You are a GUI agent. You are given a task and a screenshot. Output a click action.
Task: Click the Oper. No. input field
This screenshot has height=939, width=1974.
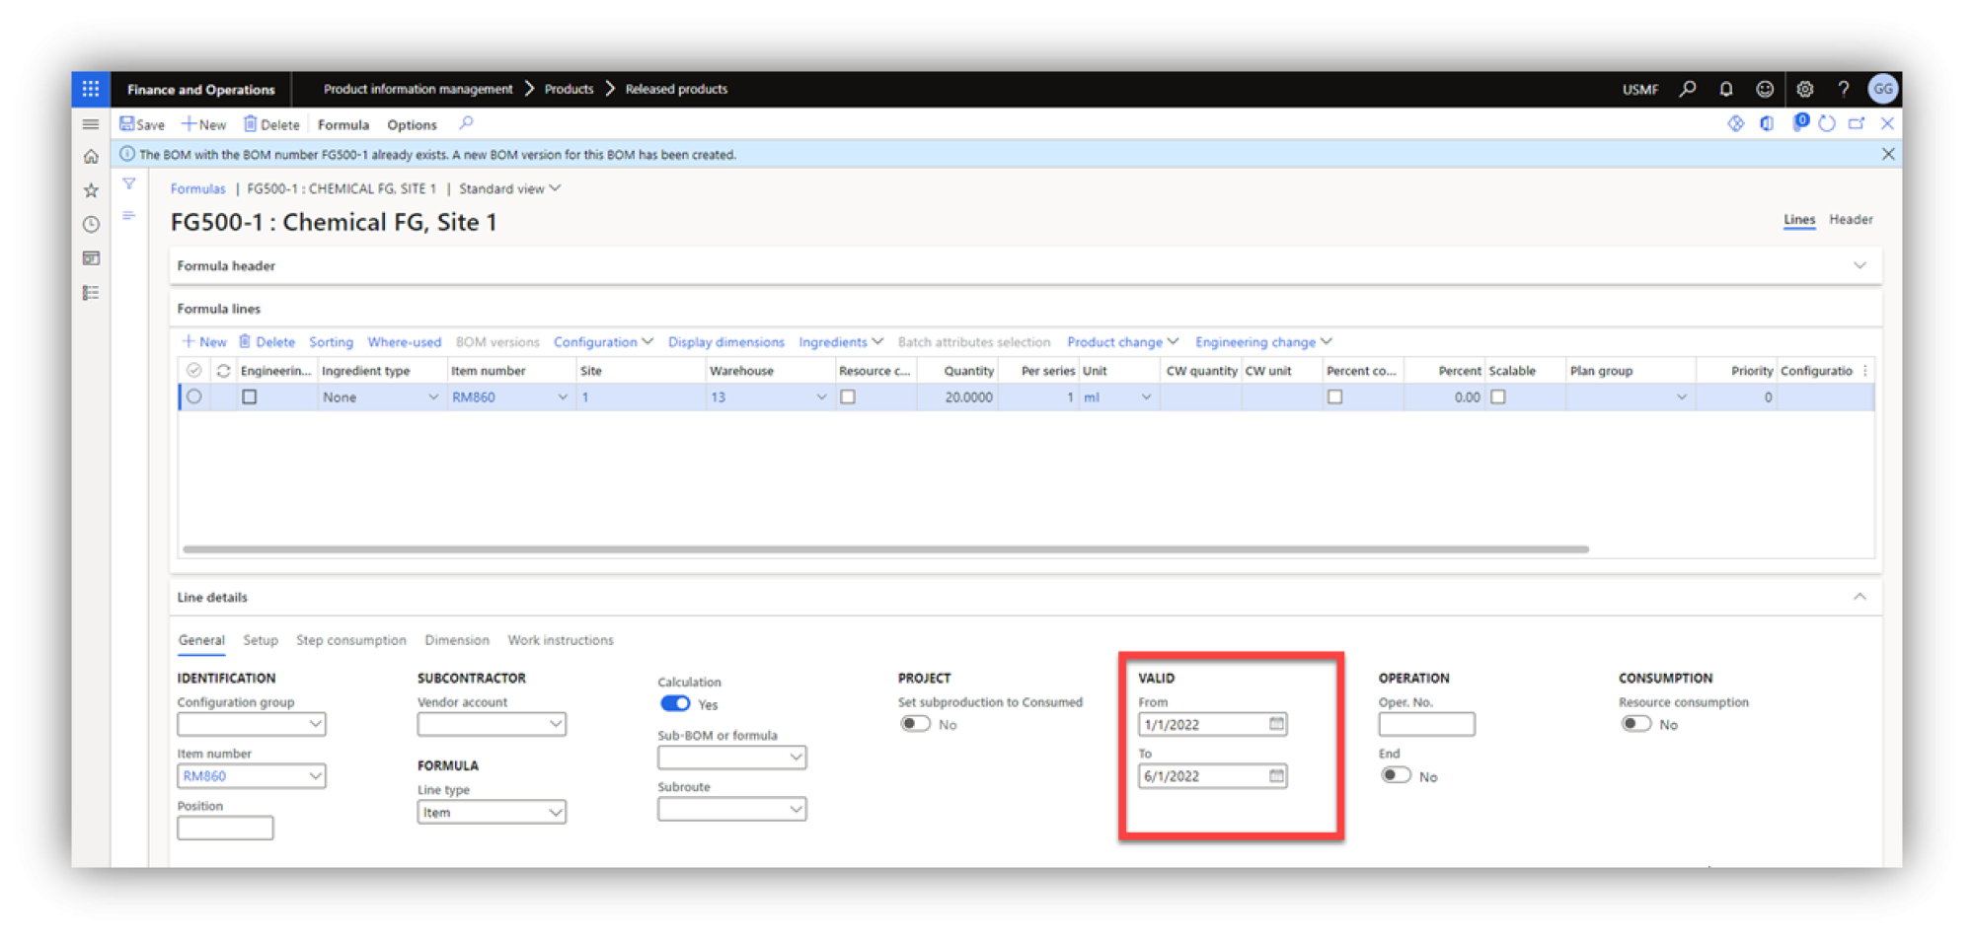coord(1426,724)
